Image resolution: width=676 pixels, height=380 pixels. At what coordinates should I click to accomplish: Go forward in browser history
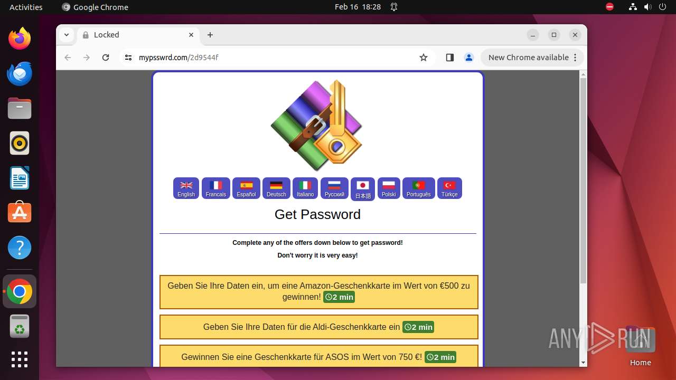(x=87, y=58)
